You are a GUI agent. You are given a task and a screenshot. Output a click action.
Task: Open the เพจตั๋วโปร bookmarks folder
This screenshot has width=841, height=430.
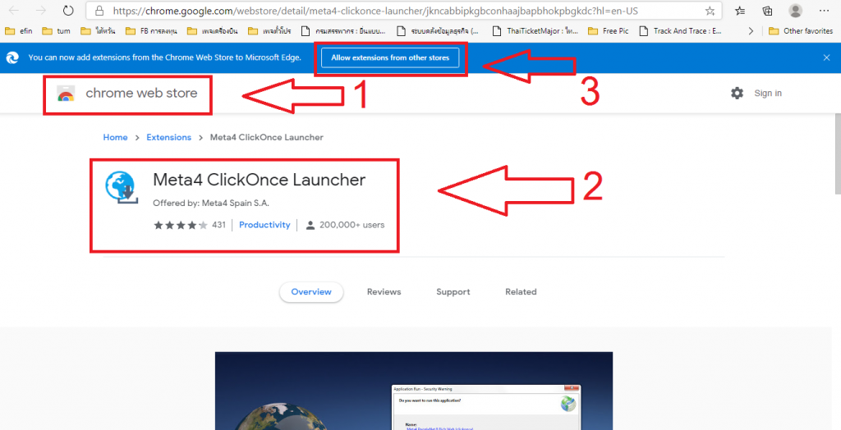[x=269, y=31]
